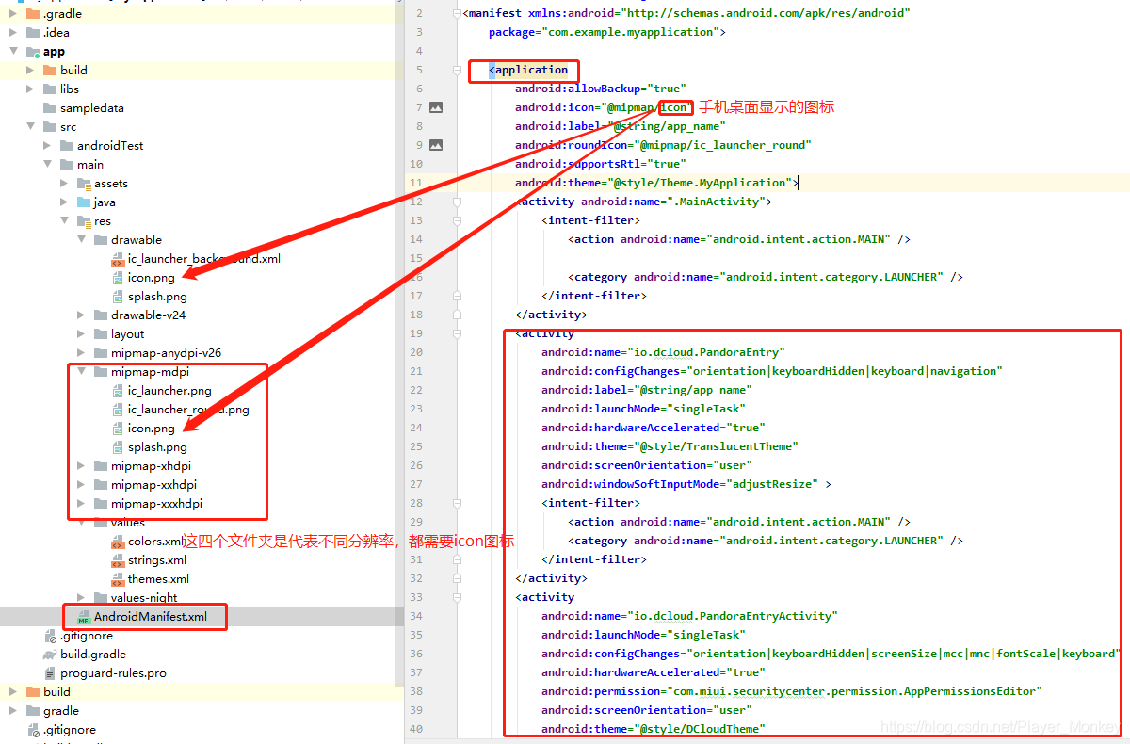
Task: Collapse the drawable folder arrow
Action: [x=81, y=240]
